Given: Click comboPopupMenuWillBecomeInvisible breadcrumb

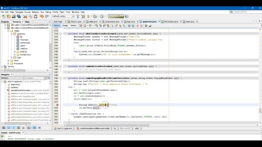Looking at the screenshot, I should [95, 129].
